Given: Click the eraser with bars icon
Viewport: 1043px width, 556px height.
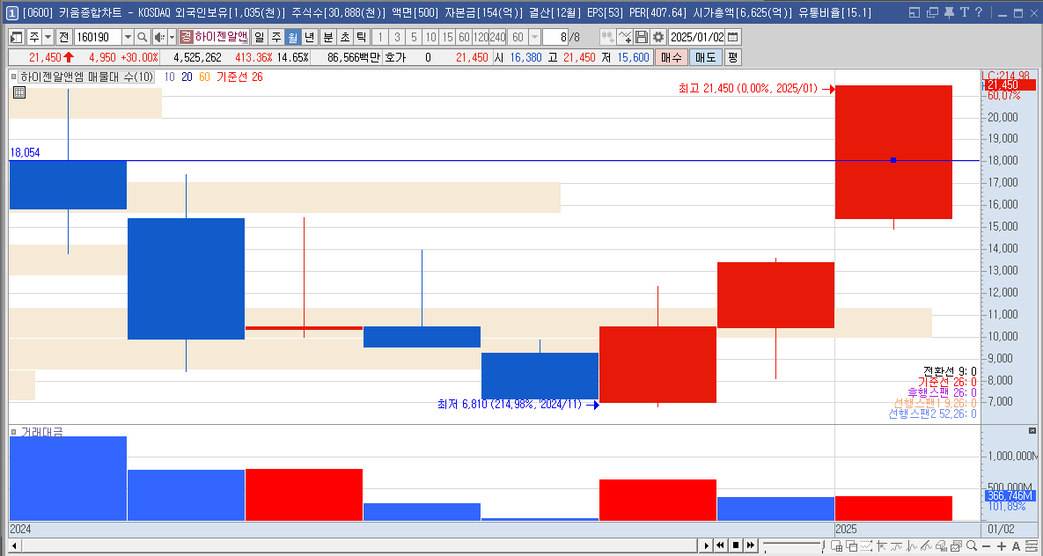Looking at the screenshot, I should click(942, 546).
